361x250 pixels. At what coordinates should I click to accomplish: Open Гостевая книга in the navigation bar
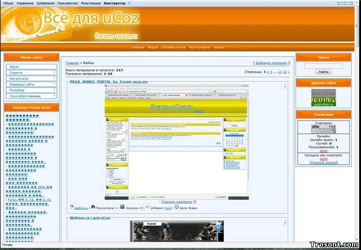[173, 47]
